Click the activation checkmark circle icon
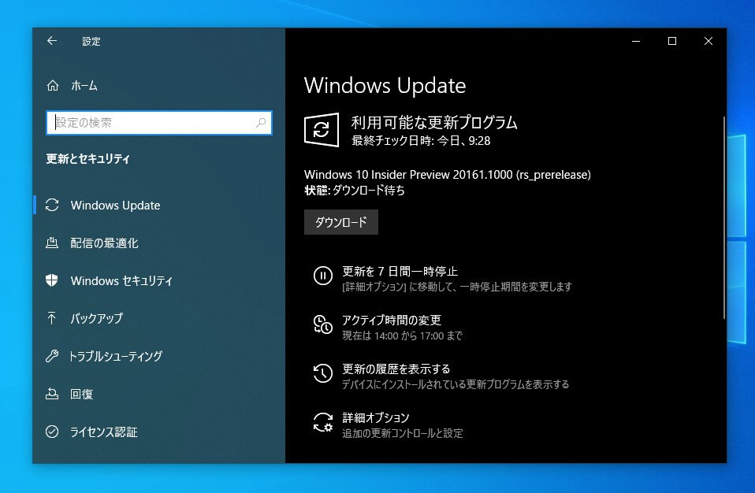Image resolution: width=755 pixels, height=493 pixels. (x=52, y=432)
